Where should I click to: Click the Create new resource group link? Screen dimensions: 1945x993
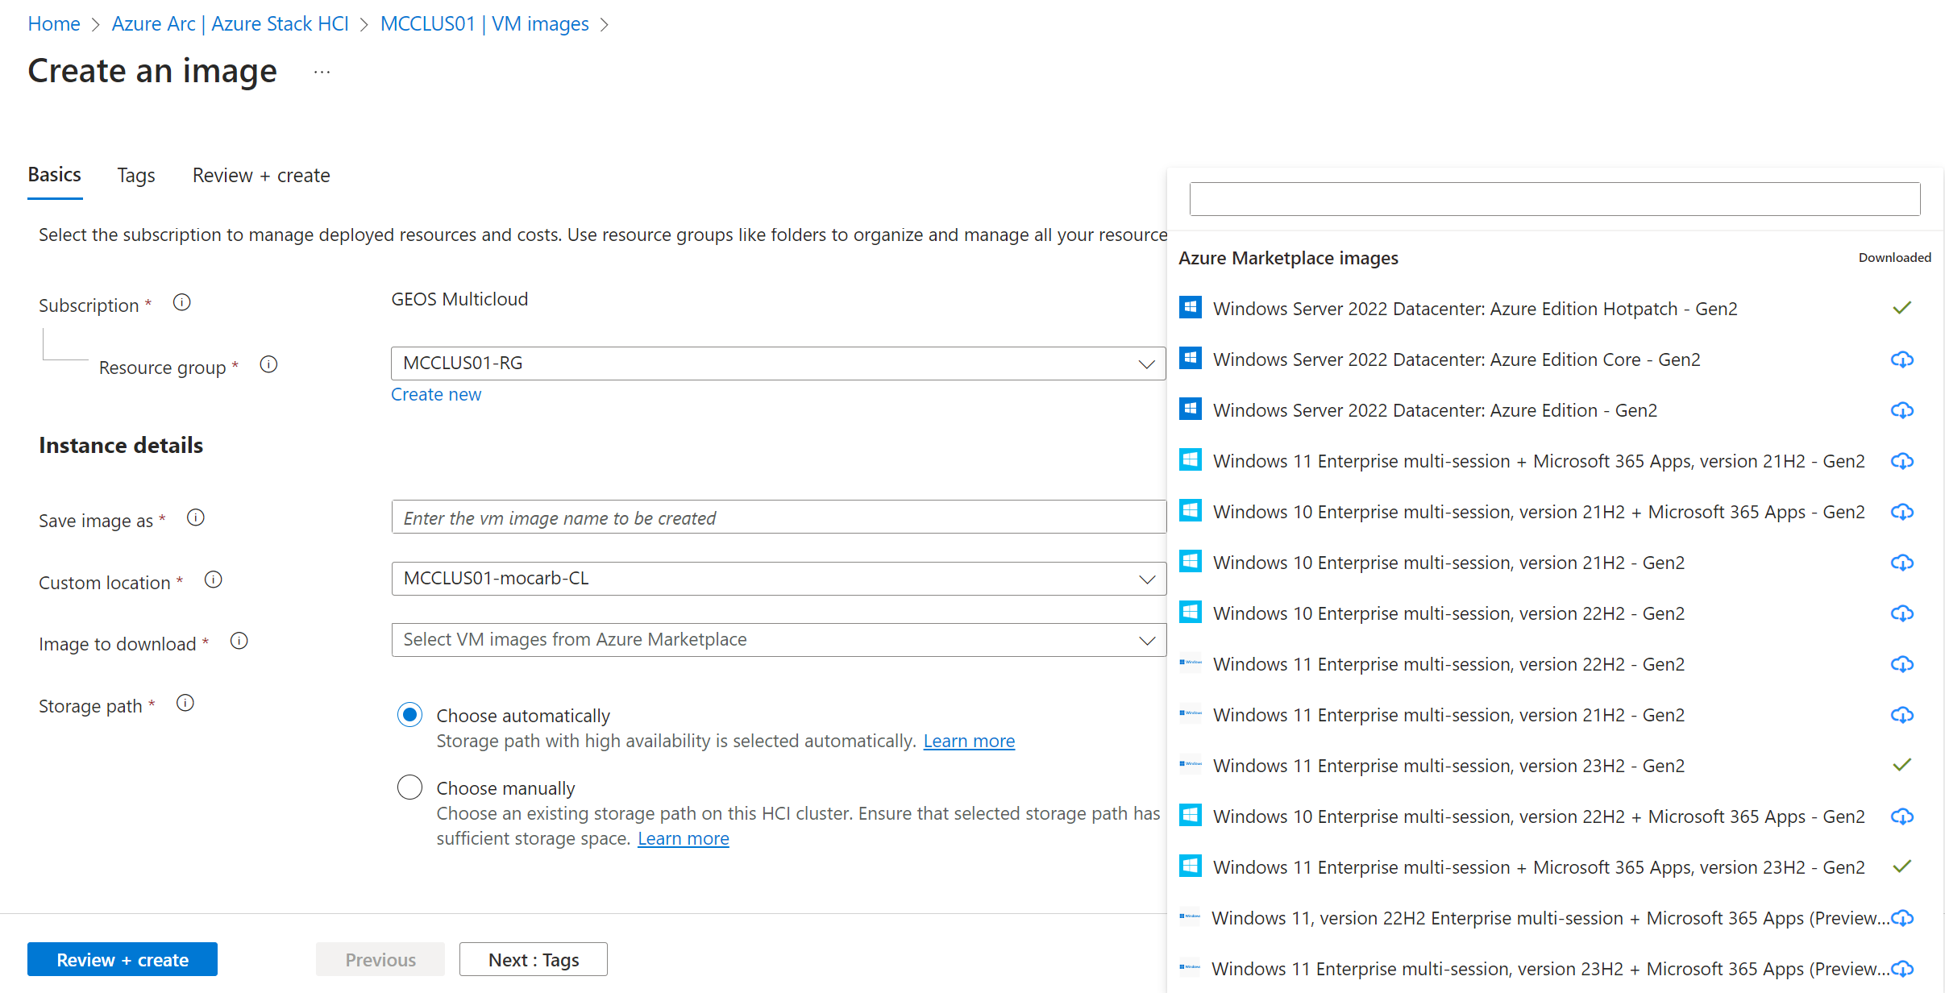435,394
